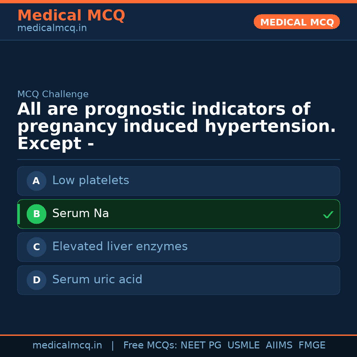This screenshot has width=357, height=357.
Task: Click the MCQ Challenge label
Action: [53, 94]
